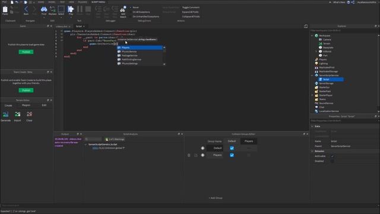Click the plus icon beside Default group
380x214 pixels.
pos(202,148)
